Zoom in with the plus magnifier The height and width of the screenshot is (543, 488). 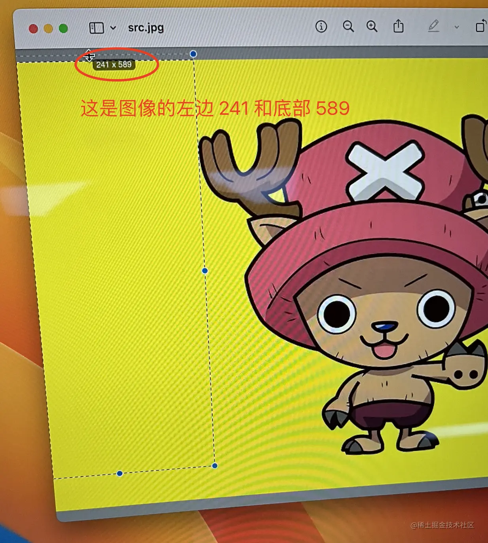click(x=372, y=27)
